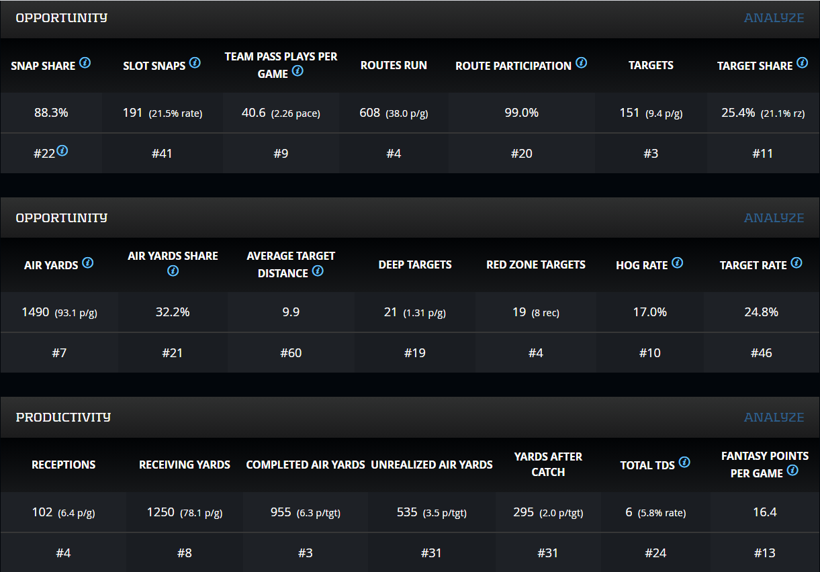Click the Average Target Distance info icon
Viewport: 820px width, 572px height.
(318, 271)
